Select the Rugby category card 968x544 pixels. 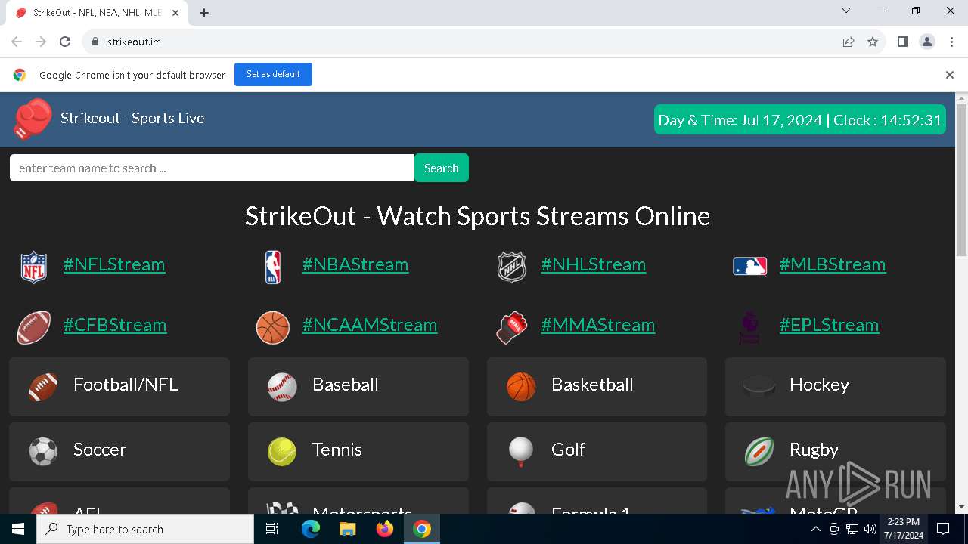[836, 452]
